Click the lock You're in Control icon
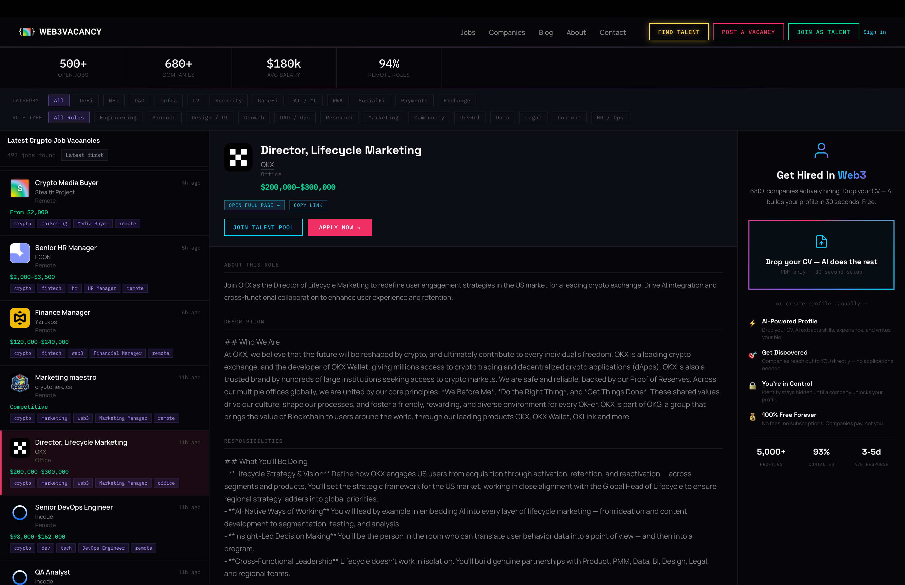This screenshot has width=905, height=585. (752, 386)
